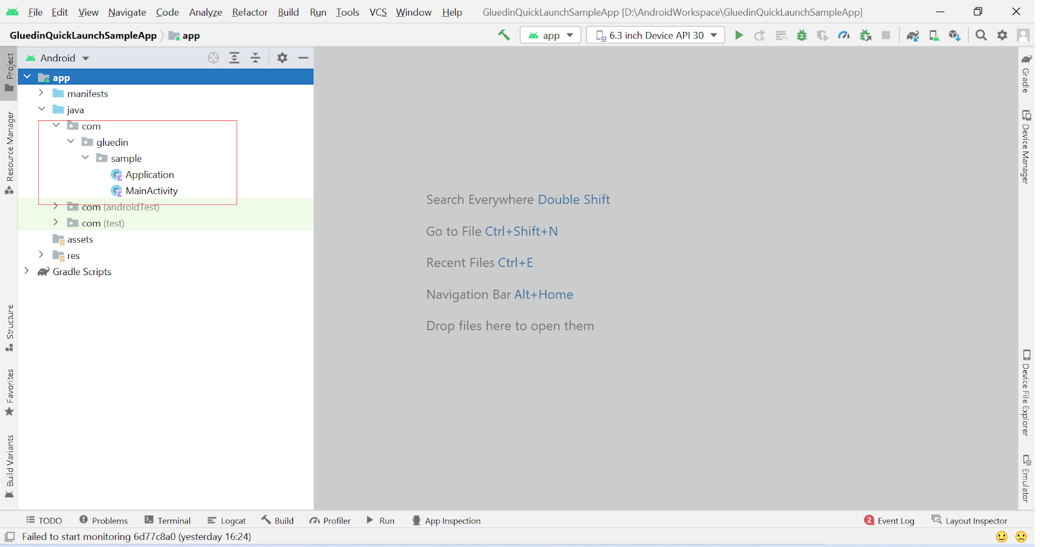The image size is (1040, 547).
Task: Click the status bar tool window toggle icon
Action: pos(10,537)
